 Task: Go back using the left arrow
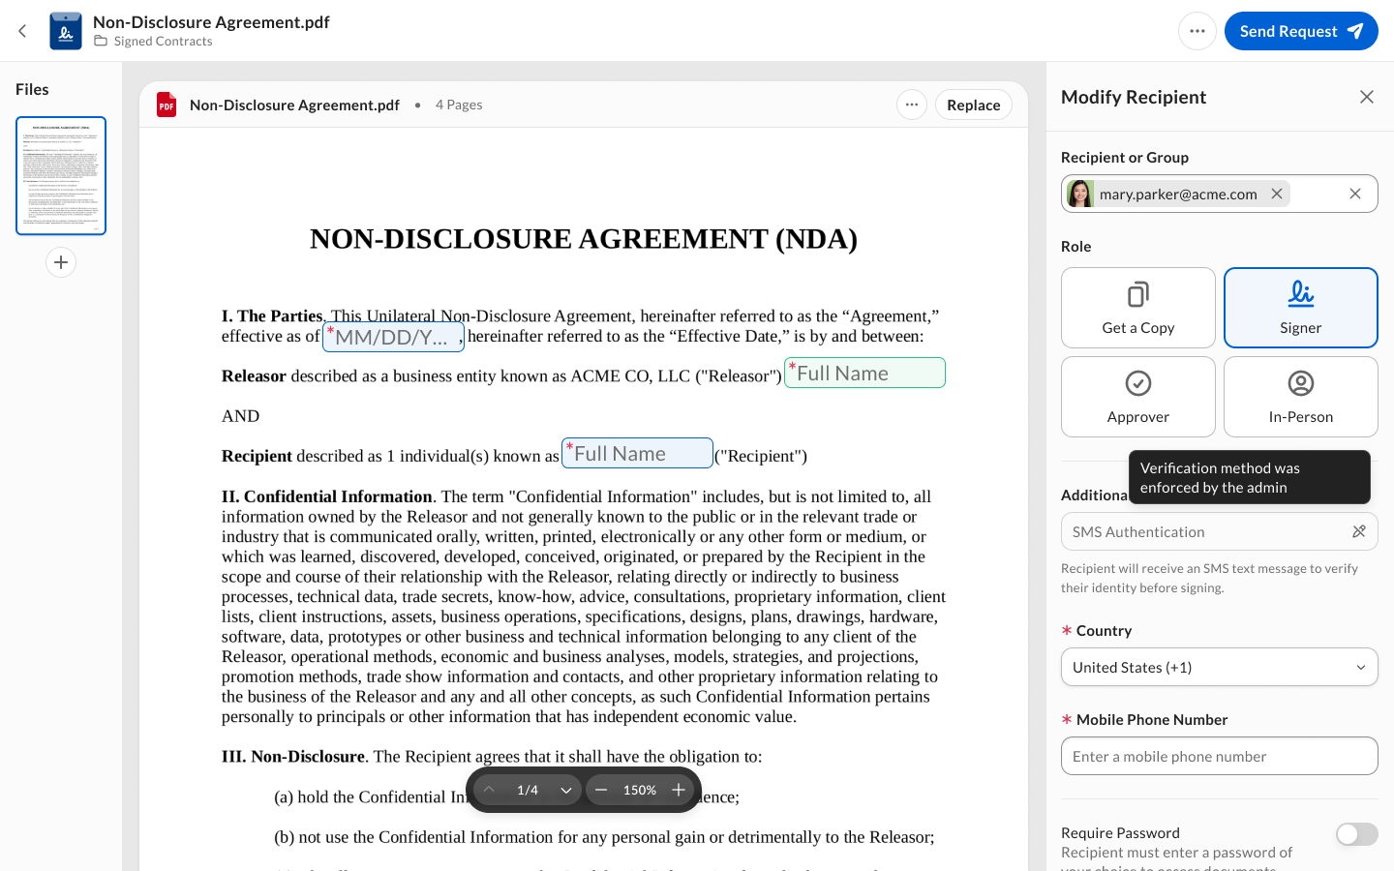pos(22,31)
